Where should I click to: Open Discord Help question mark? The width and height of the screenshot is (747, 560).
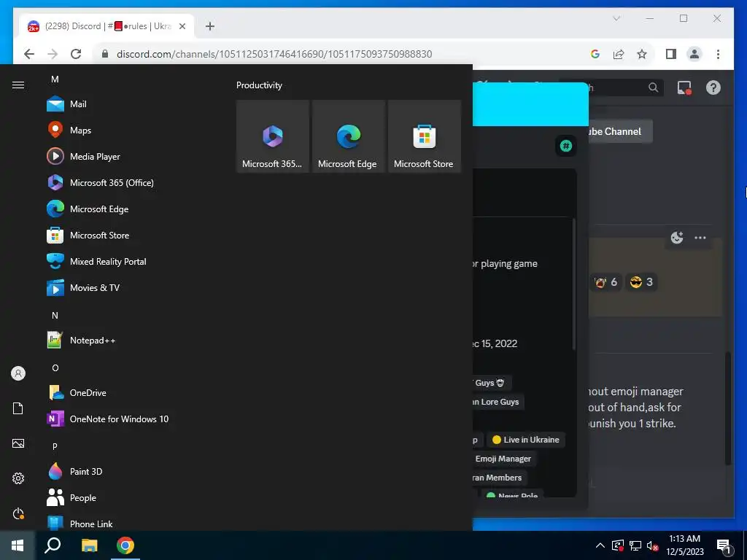[713, 87]
